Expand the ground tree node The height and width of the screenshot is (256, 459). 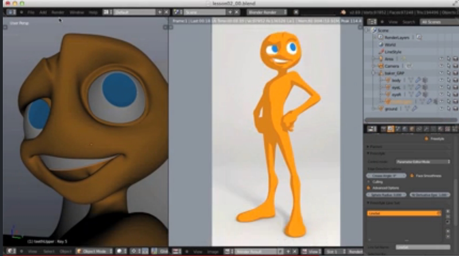point(374,109)
